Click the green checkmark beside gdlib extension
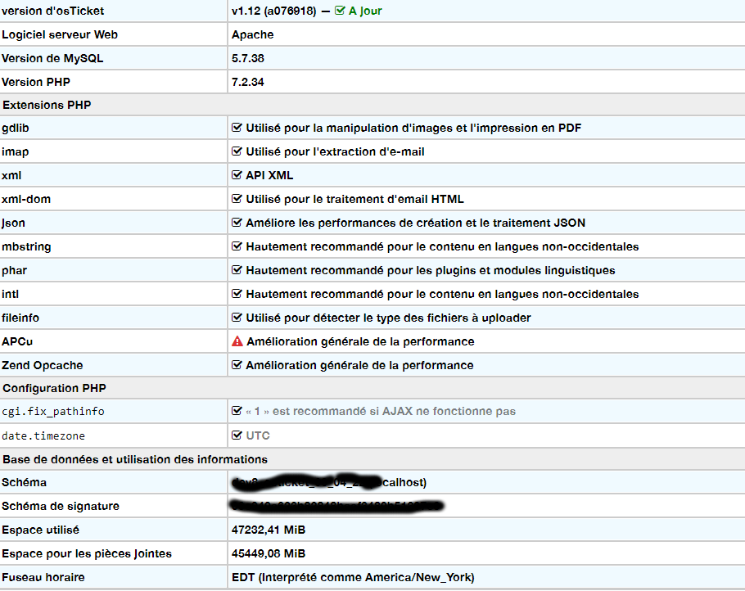 point(237,128)
